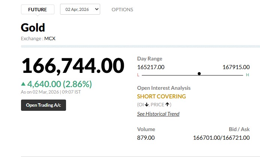Open the See Historical Trend link
Viewport: 260px width, 157px height.
pyautogui.click(x=158, y=114)
